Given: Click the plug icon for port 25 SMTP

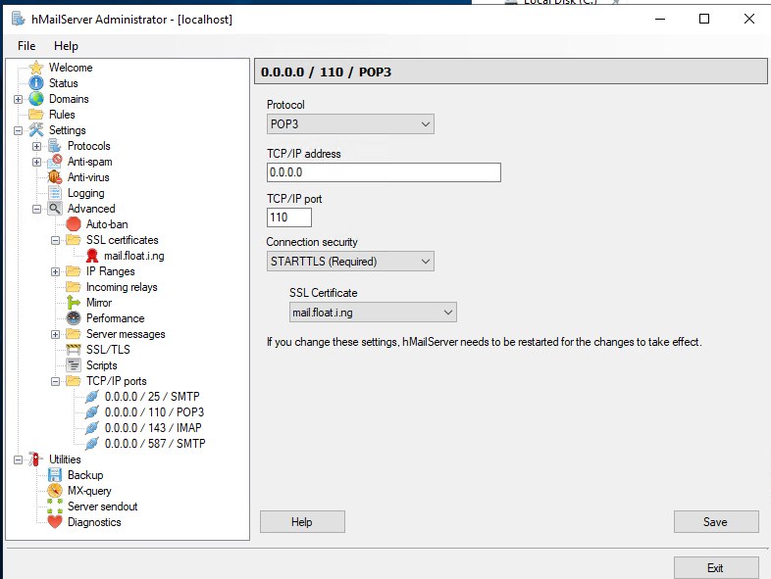Looking at the screenshot, I should coord(92,397).
